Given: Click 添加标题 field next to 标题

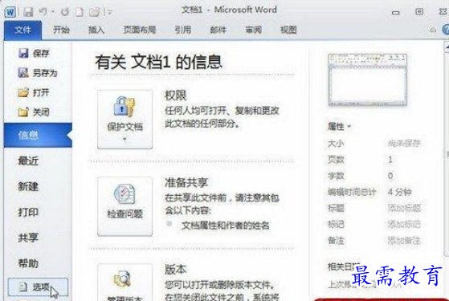Looking at the screenshot, I should click(404, 208).
